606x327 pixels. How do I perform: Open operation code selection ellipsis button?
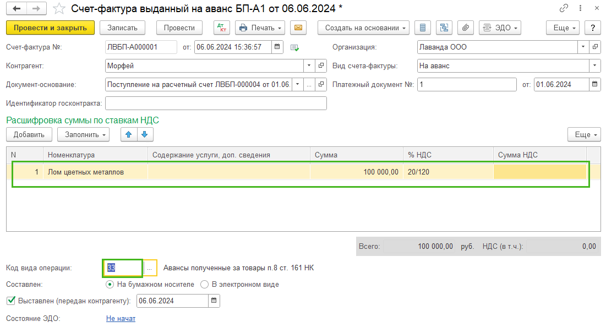[150, 268]
